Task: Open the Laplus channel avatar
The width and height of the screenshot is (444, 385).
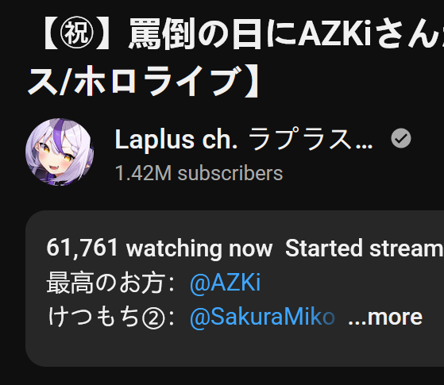Action: (x=60, y=152)
